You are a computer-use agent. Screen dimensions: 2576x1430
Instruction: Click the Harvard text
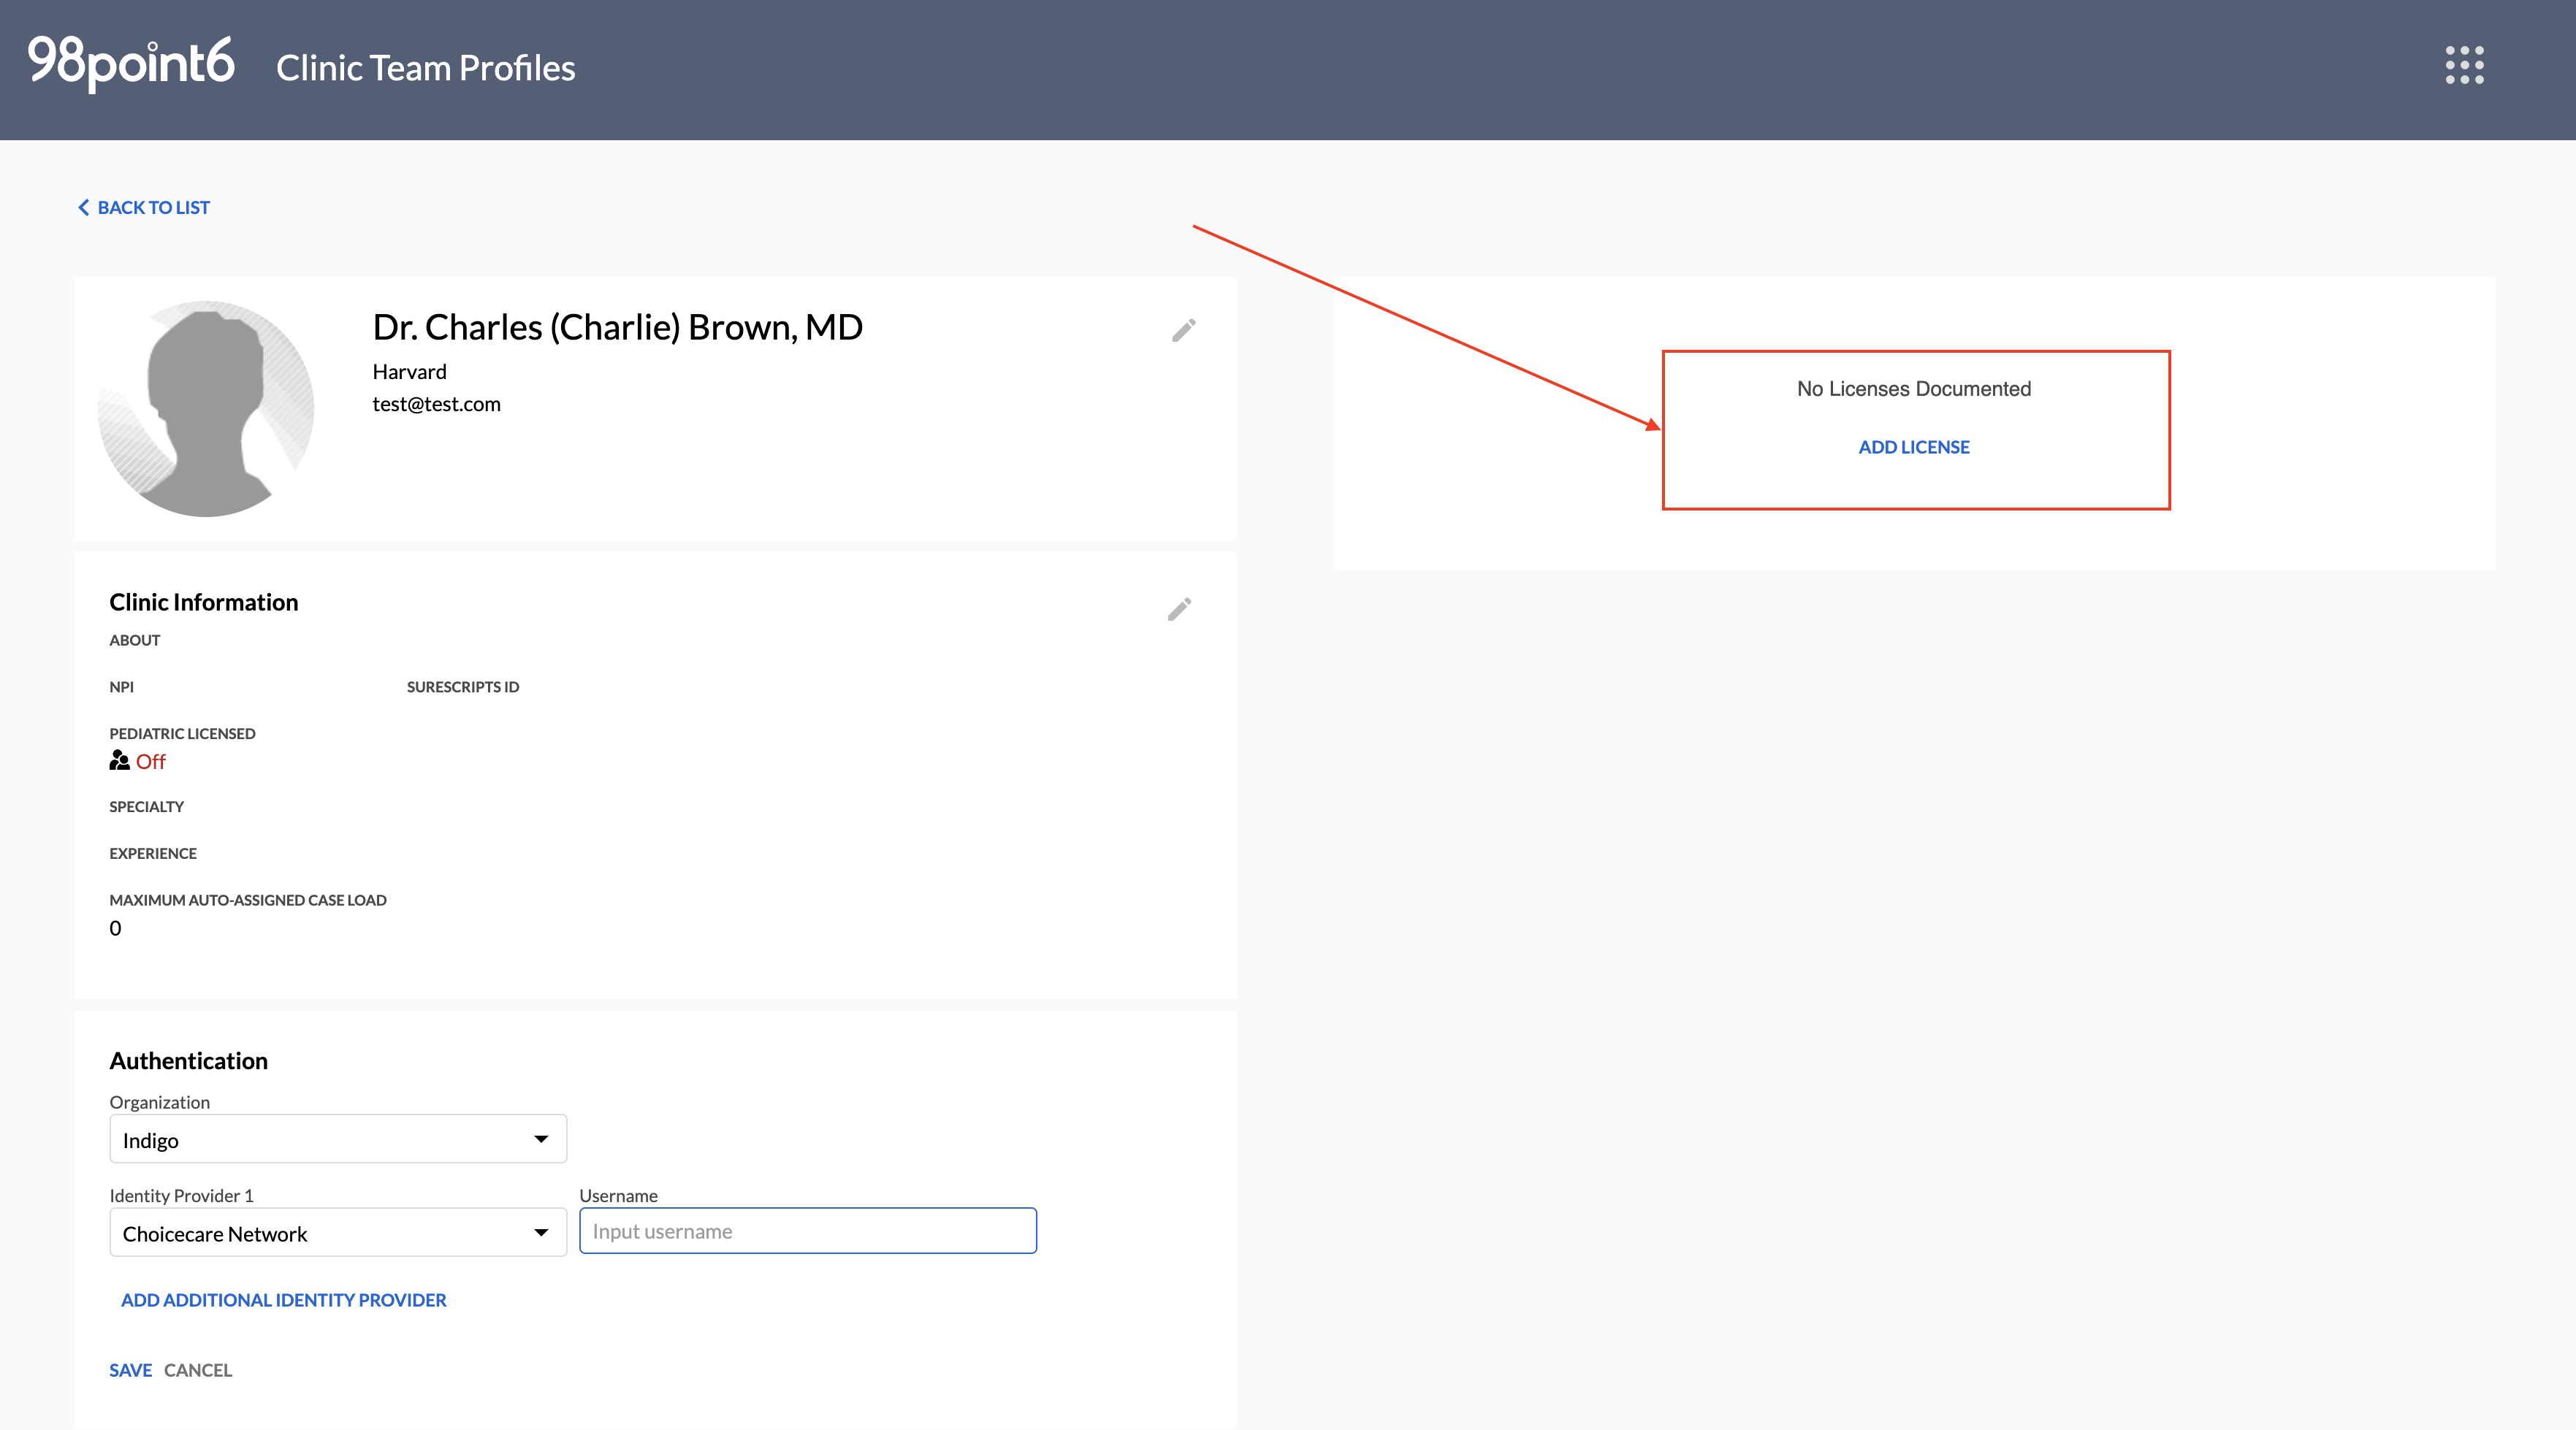tap(410, 371)
